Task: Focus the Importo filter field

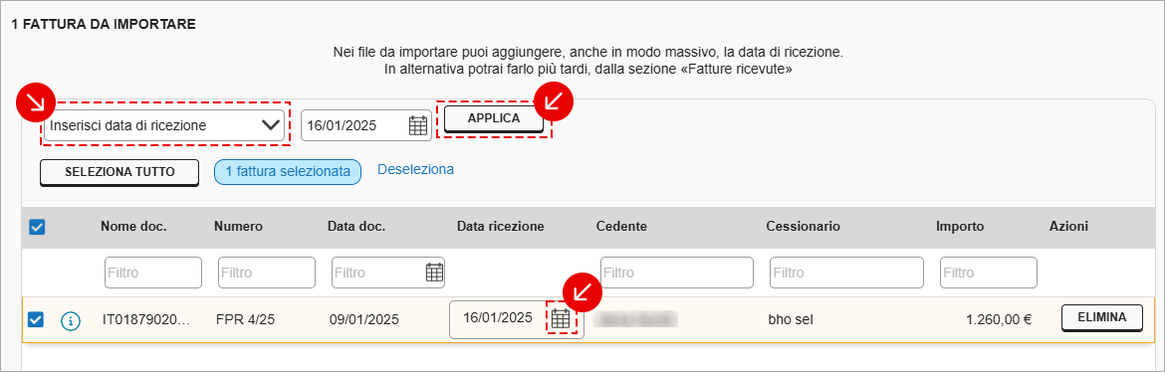Action: tap(988, 273)
